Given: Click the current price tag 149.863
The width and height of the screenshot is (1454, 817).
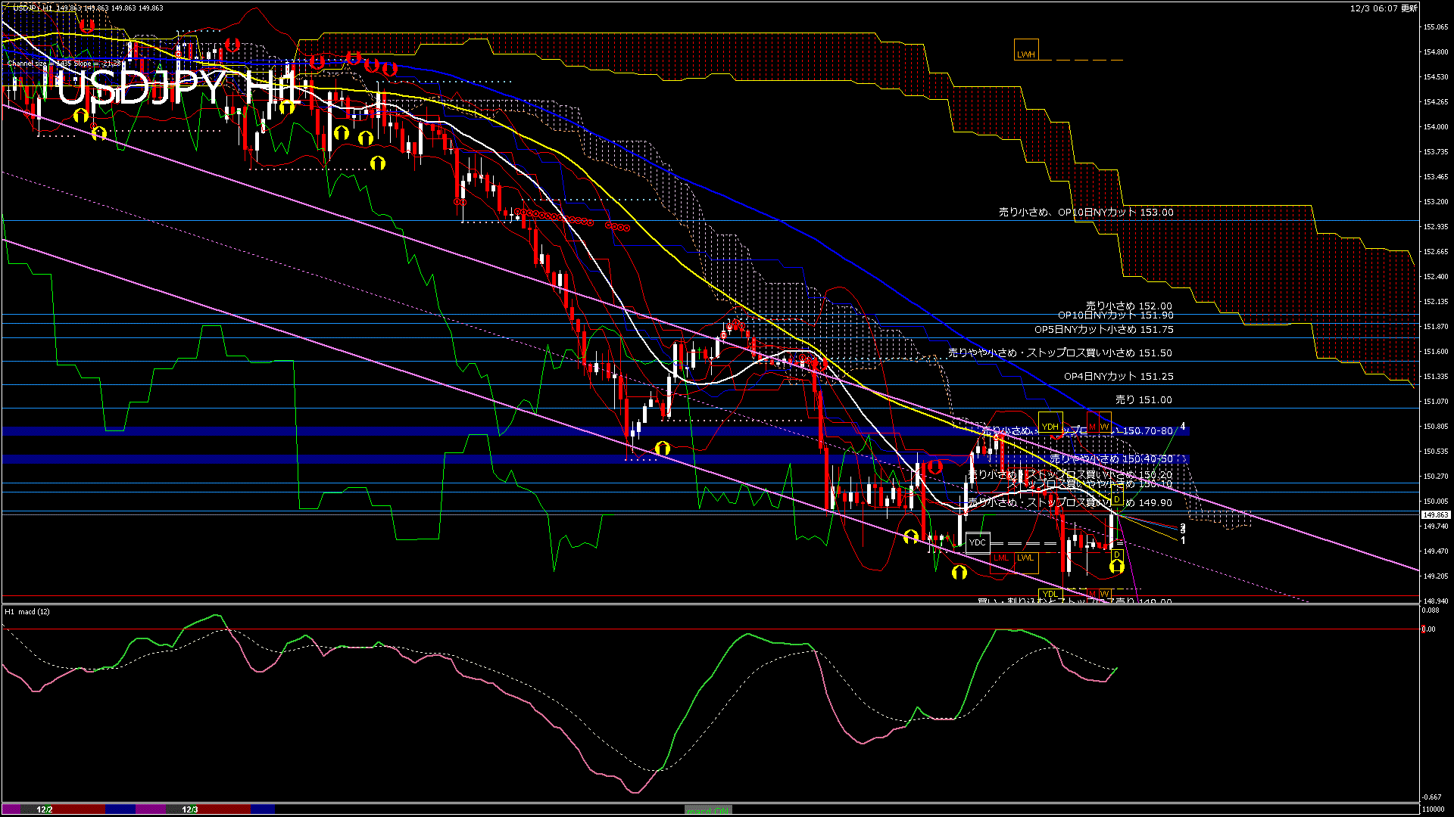Looking at the screenshot, I should click(1436, 514).
